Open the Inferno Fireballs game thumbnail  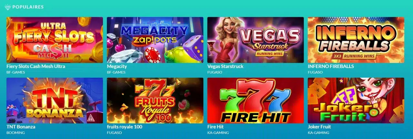pyautogui.click(x=356, y=40)
